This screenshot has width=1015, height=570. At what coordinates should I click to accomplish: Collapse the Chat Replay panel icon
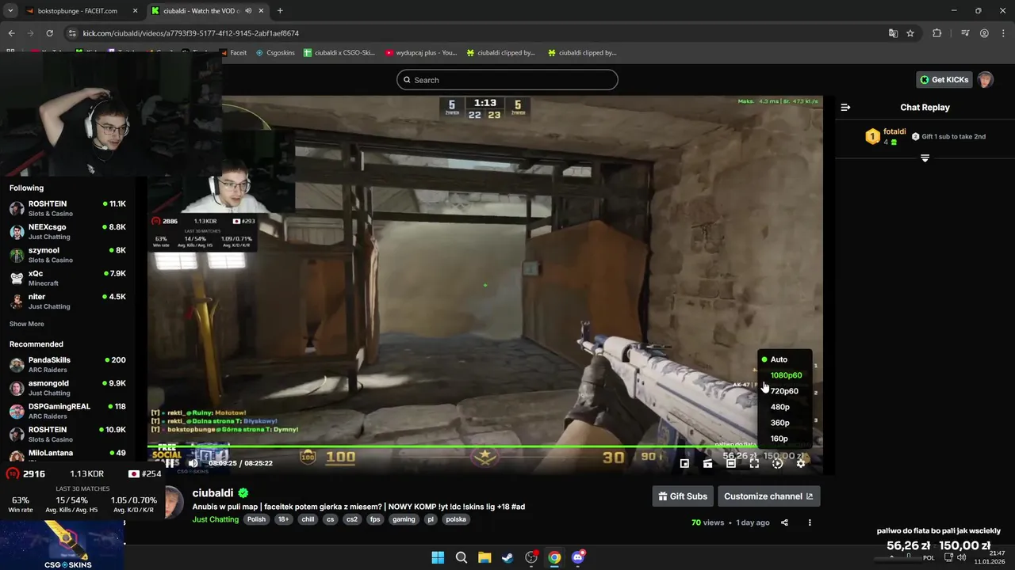(x=845, y=107)
